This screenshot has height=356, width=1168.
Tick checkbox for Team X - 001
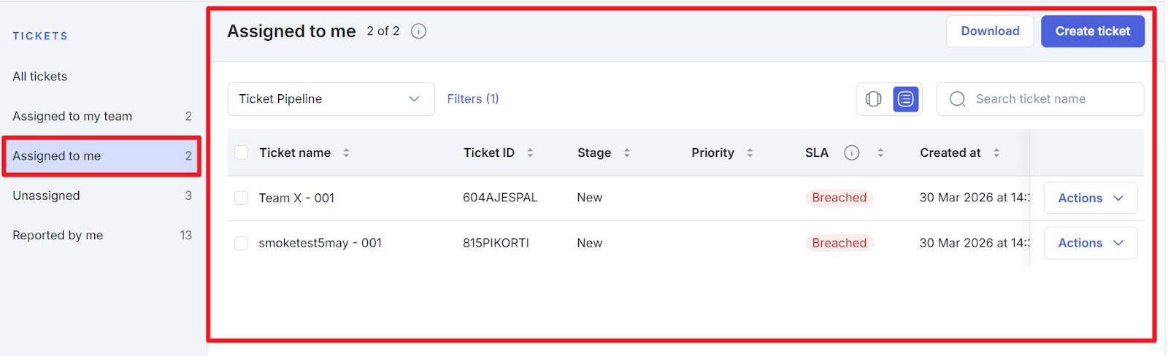click(242, 198)
